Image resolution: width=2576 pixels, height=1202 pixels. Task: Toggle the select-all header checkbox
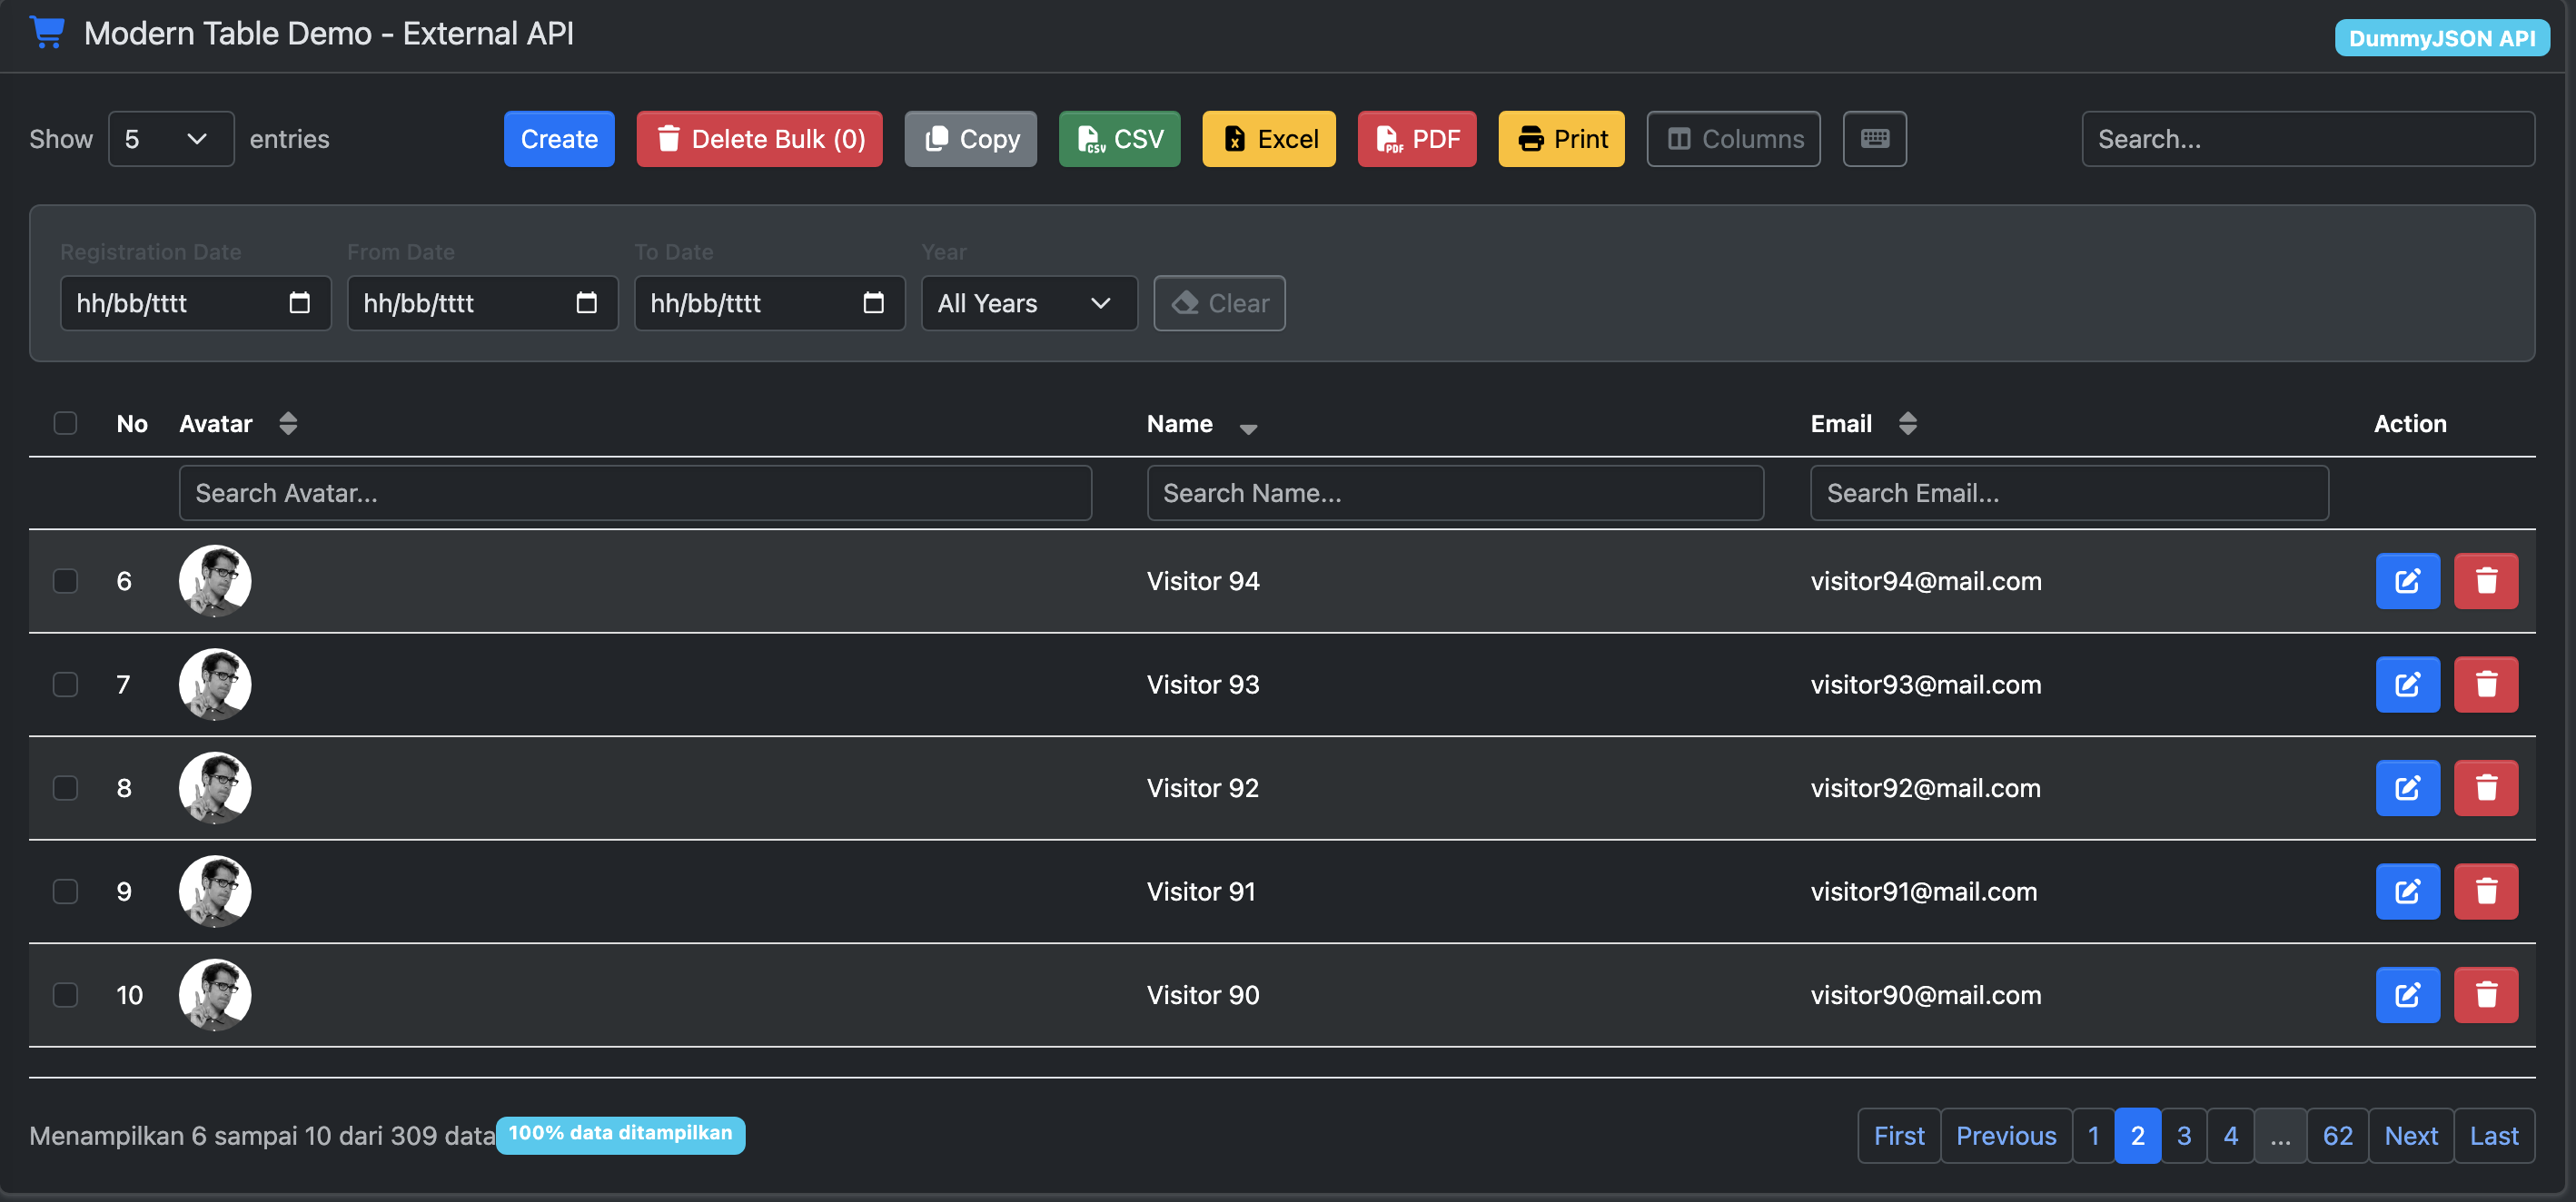coord(65,424)
